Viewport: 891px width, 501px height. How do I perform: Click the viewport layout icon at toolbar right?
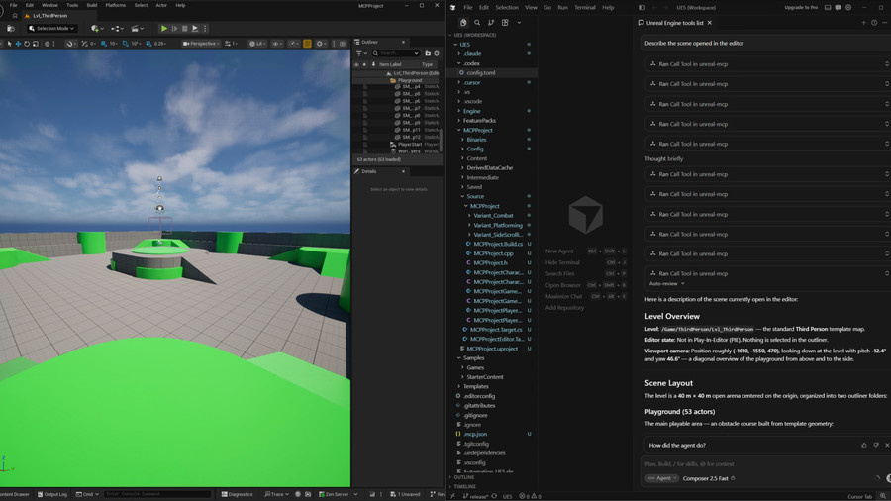[343, 44]
